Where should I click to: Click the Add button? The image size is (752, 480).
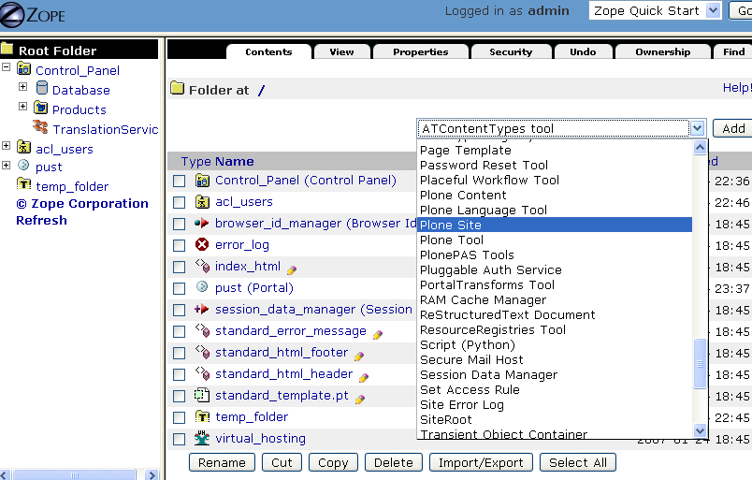(x=733, y=128)
